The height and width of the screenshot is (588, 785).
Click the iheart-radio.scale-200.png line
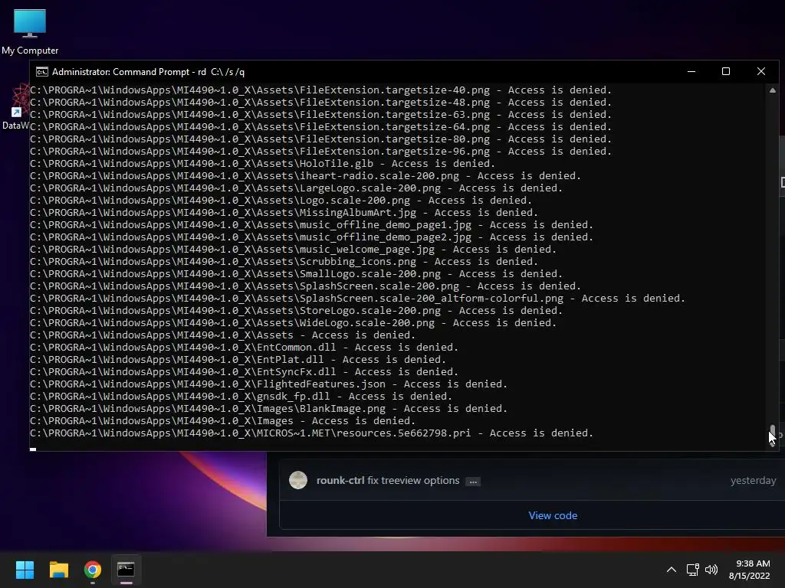305,176
